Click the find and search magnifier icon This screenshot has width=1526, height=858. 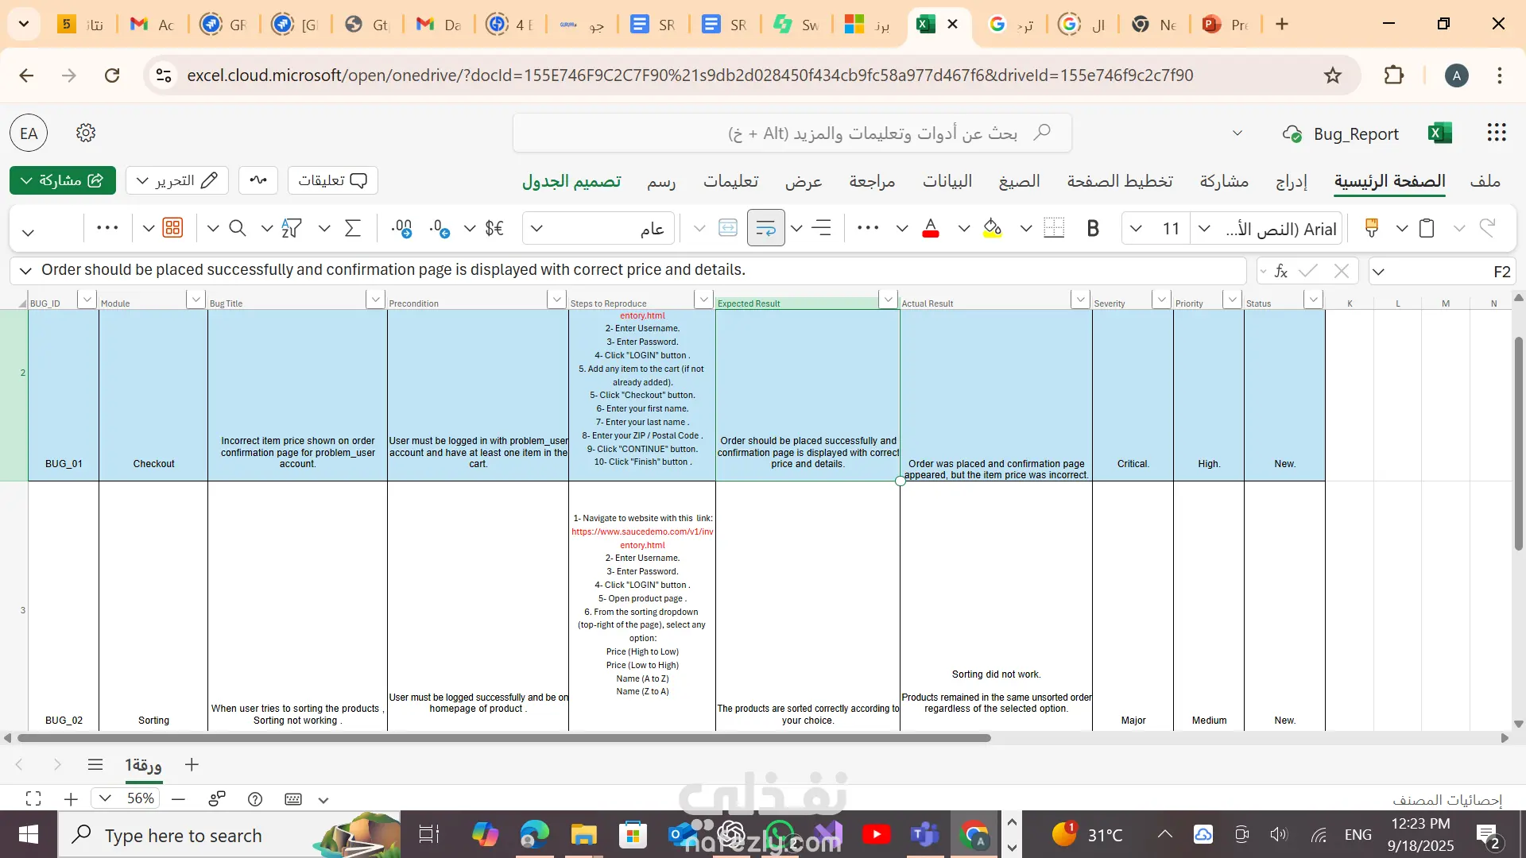(237, 229)
